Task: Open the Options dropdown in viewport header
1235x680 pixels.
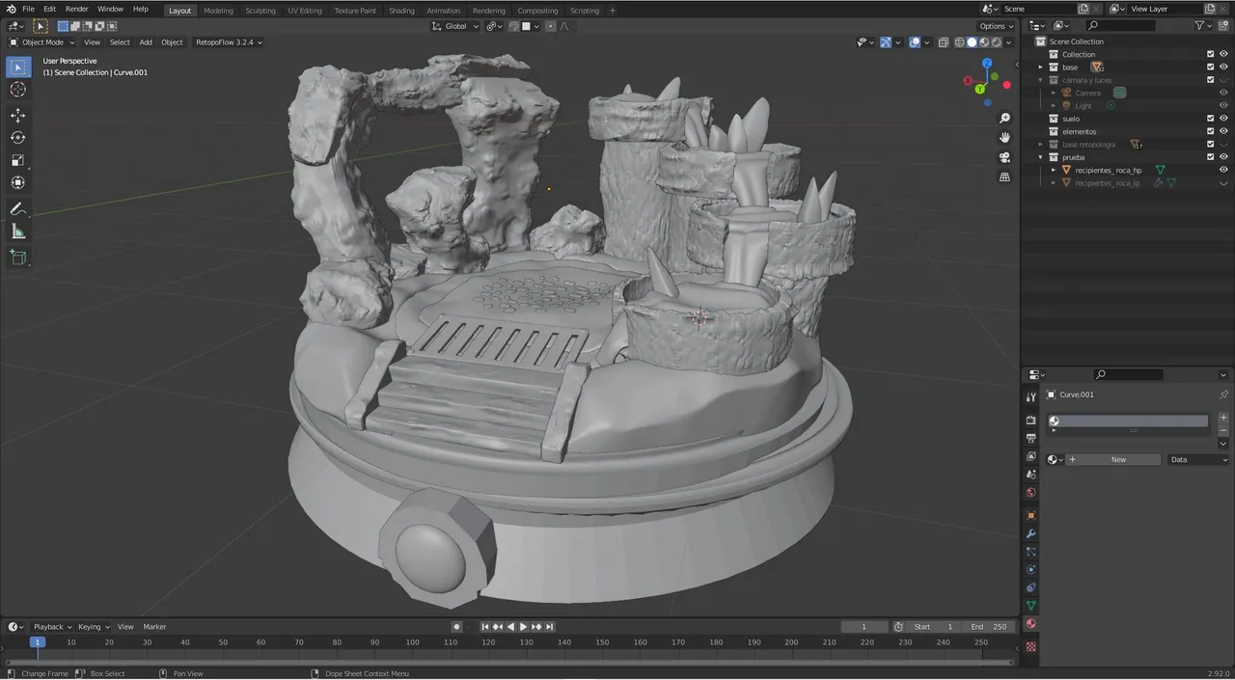Action: pyautogui.click(x=997, y=26)
